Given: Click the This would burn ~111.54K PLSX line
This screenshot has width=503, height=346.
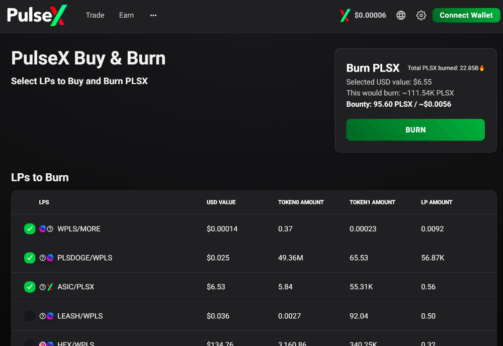Looking at the screenshot, I should (x=400, y=93).
